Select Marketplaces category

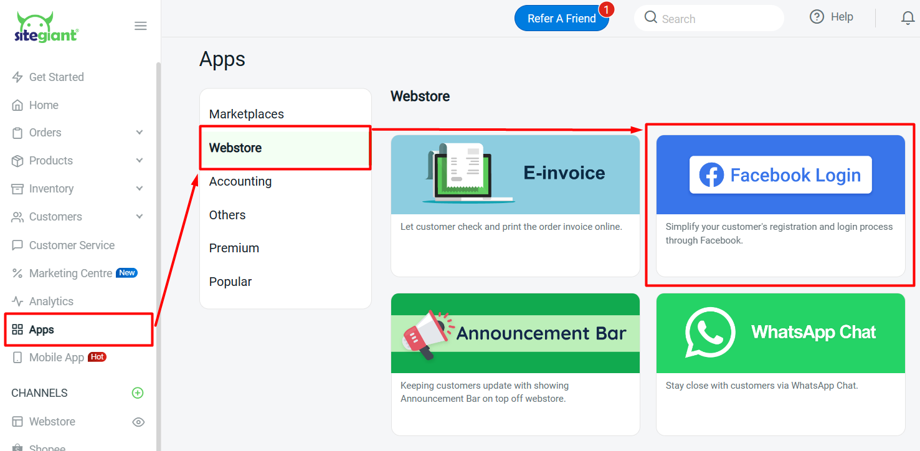click(x=285, y=114)
